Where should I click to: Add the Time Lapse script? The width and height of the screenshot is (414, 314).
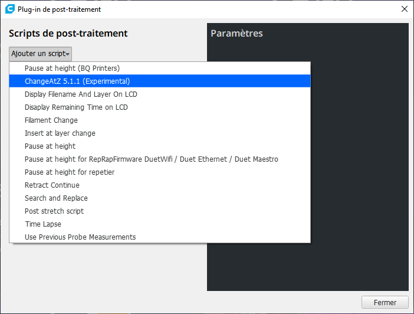point(43,224)
